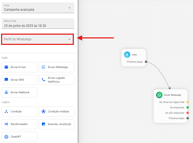Image resolution: width=193 pixels, height=143 pixels.
Task: Click the Condição branching icon
Action: tap(6, 112)
